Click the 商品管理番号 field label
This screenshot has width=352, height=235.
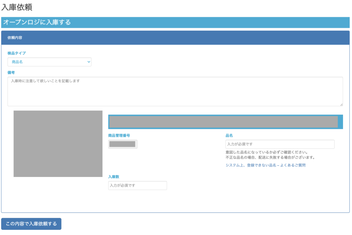pos(119,135)
